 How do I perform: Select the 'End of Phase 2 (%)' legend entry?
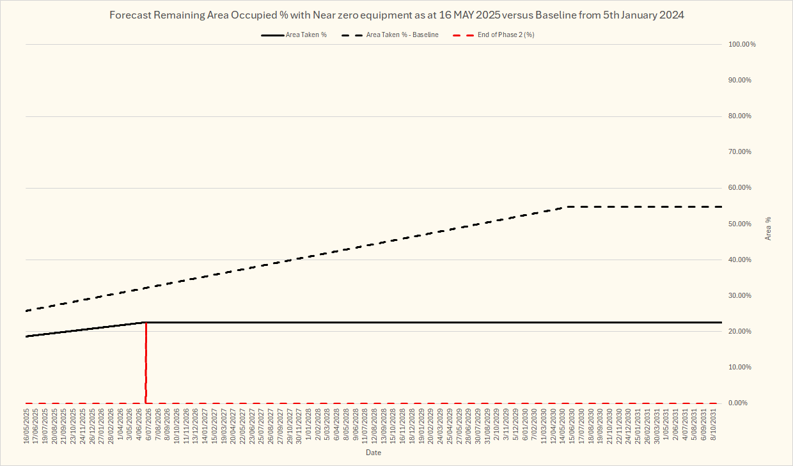pyautogui.click(x=506, y=35)
